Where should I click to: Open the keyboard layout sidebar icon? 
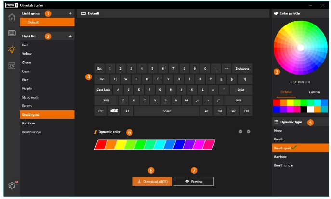point(12,34)
